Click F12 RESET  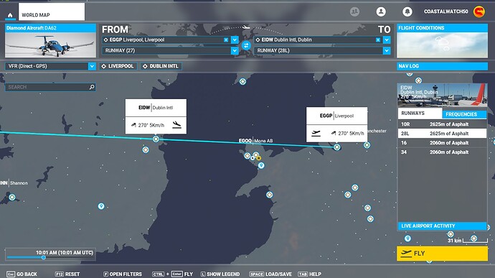[x=67, y=274]
